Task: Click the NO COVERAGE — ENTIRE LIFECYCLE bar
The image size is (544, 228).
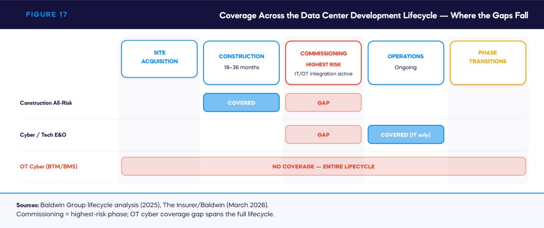Action: click(x=323, y=166)
